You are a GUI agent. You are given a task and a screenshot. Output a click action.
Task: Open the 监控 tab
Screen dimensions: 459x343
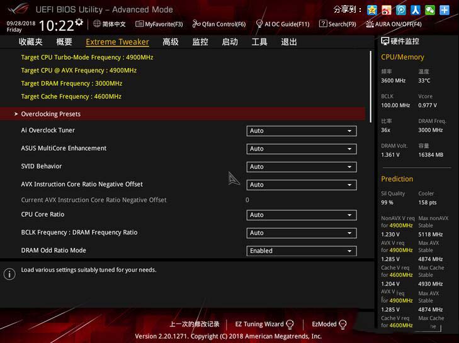[x=200, y=42]
